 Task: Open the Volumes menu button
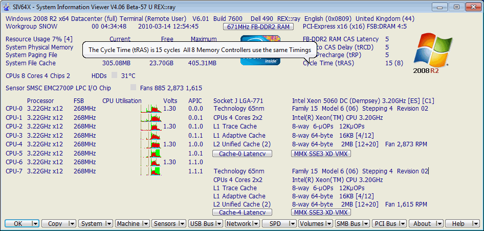[313, 224]
